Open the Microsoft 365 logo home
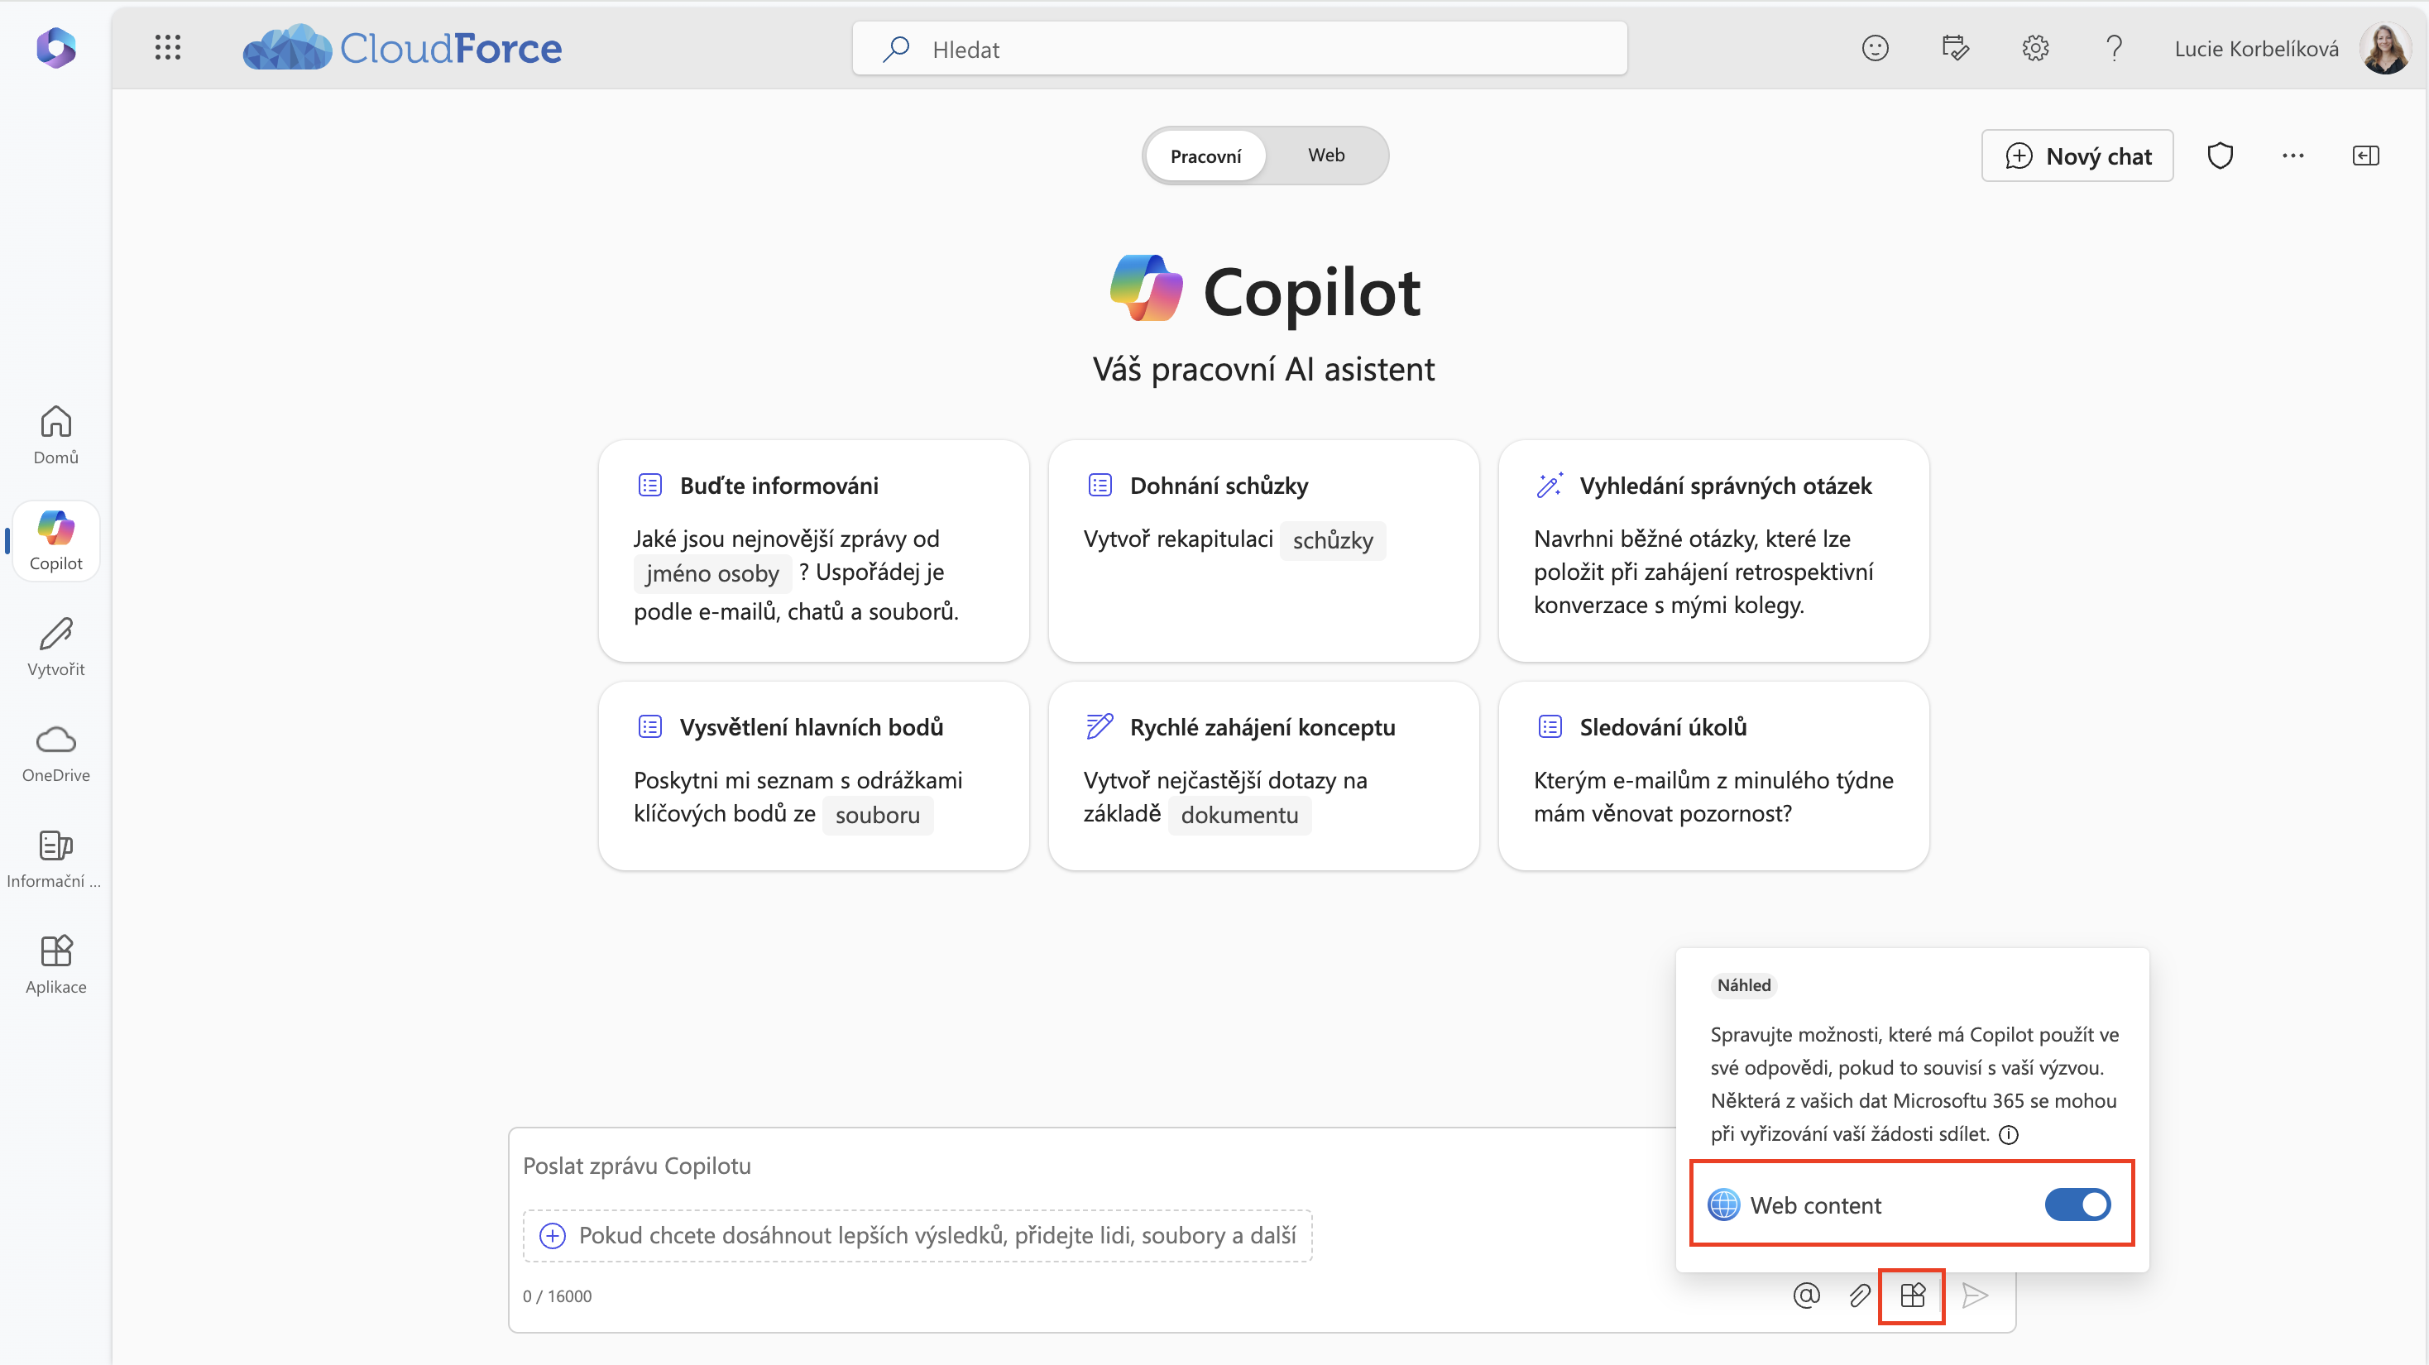2429x1365 pixels. pyautogui.click(x=55, y=48)
